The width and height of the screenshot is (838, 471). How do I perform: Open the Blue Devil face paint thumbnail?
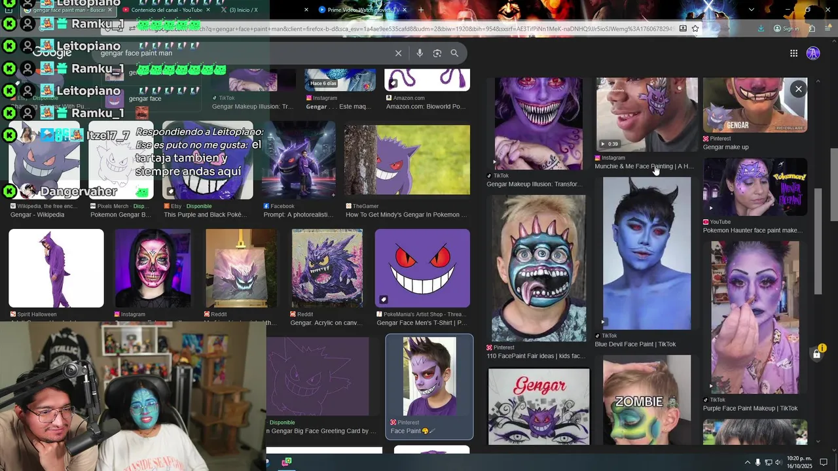pos(647,253)
